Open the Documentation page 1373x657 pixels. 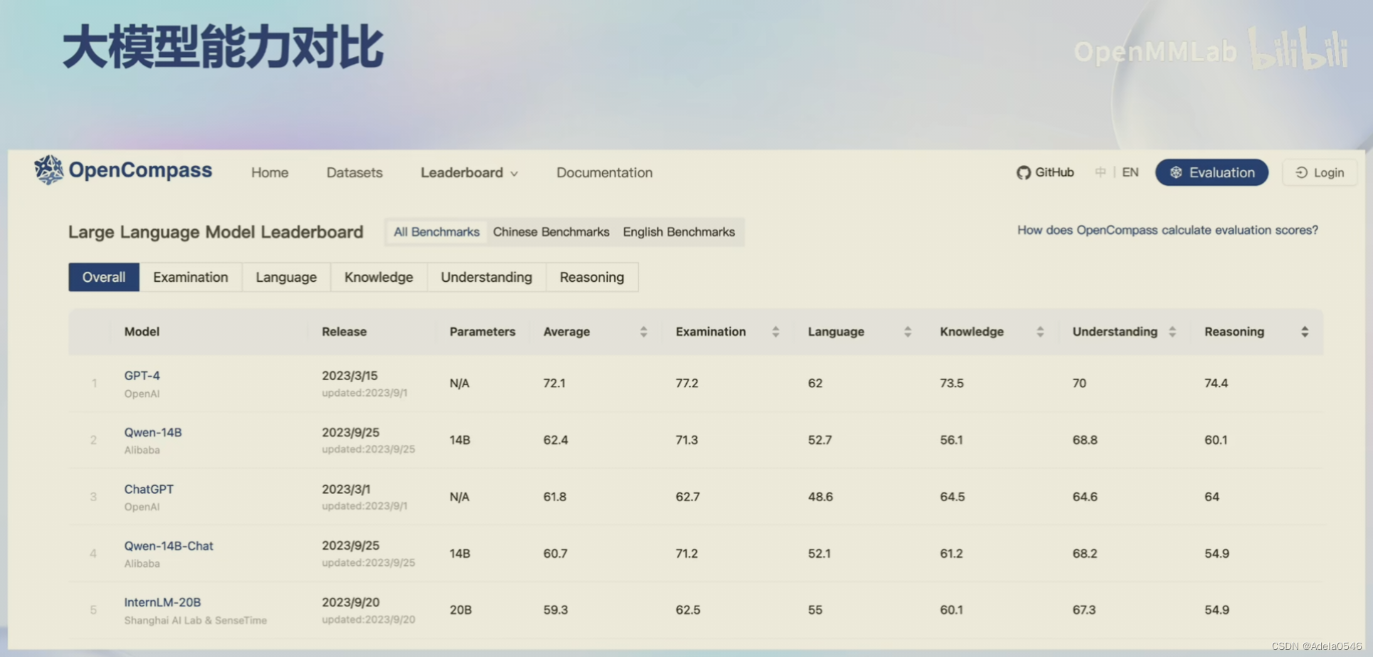coord(604,173)
